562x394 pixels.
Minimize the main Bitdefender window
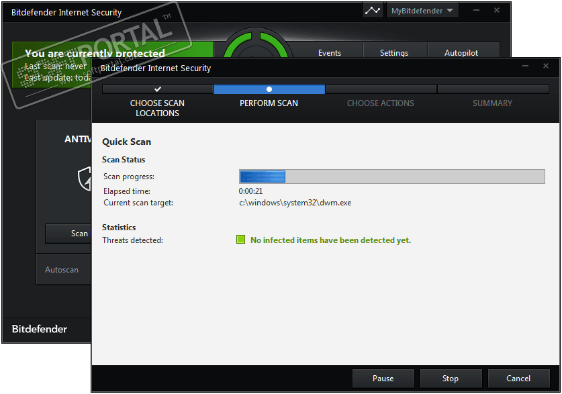tap(476, 10)
